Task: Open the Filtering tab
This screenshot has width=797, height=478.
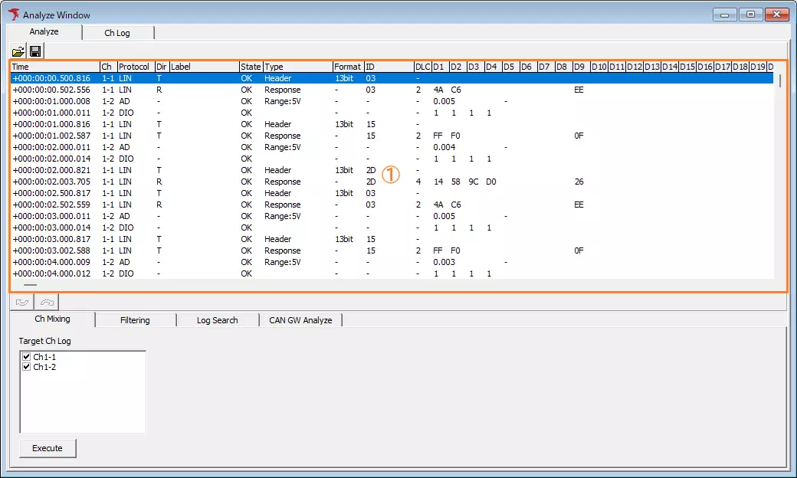Action: tap(135, 320)
